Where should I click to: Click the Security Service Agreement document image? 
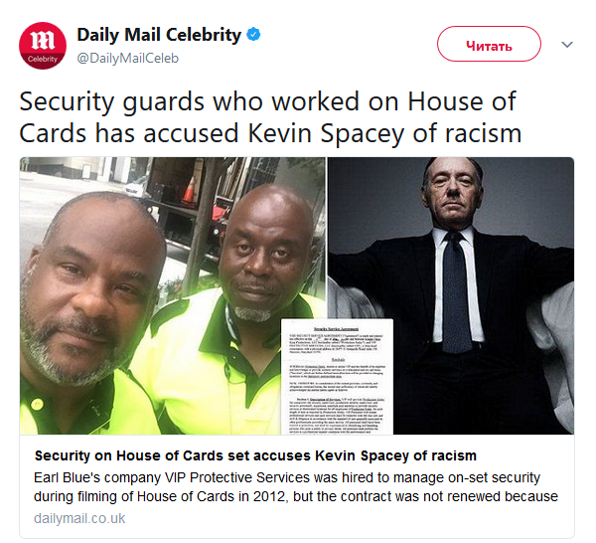337,376
